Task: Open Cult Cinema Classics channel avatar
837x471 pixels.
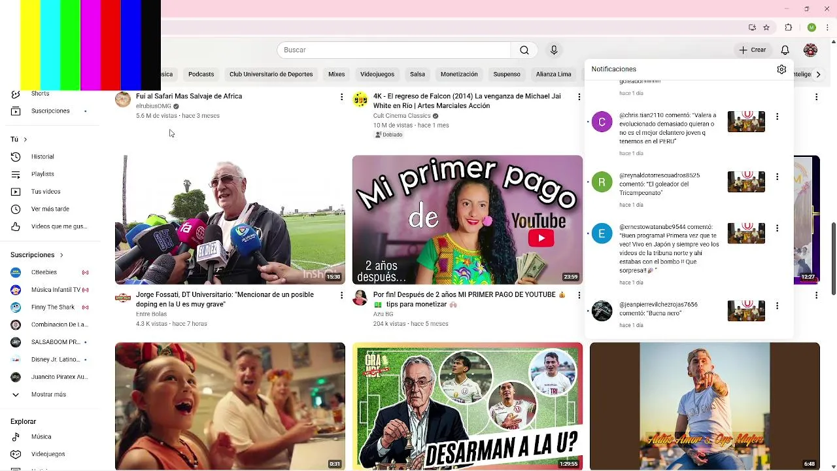Action: (x=360, y=99)
